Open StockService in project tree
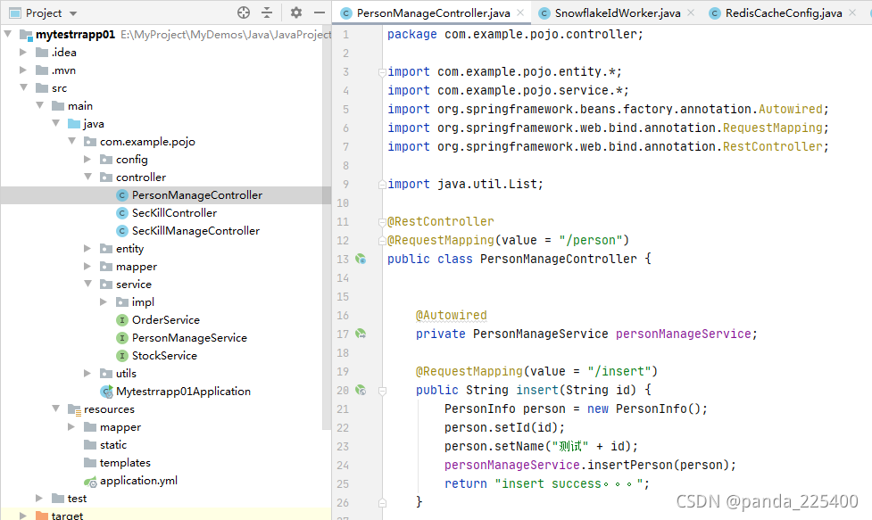Viewport: 872px width, 520px height. click(164, 356)
